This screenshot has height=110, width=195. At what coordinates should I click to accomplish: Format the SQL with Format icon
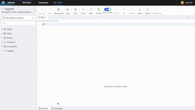click(99, 10)
